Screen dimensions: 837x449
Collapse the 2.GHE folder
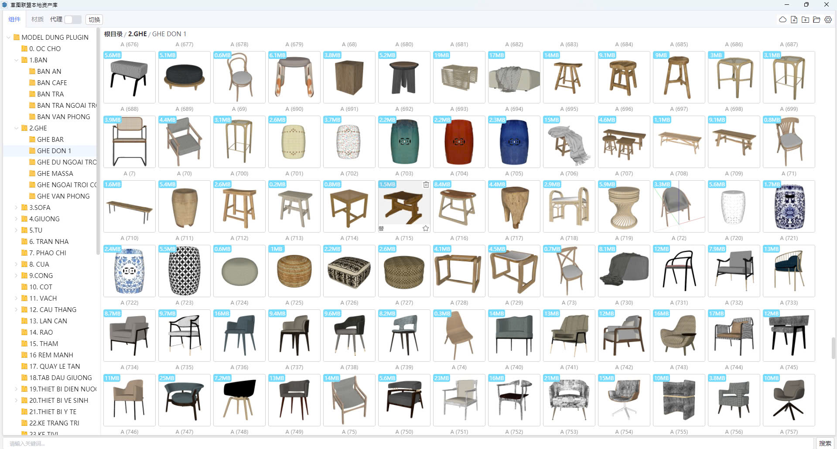(17, 128)
